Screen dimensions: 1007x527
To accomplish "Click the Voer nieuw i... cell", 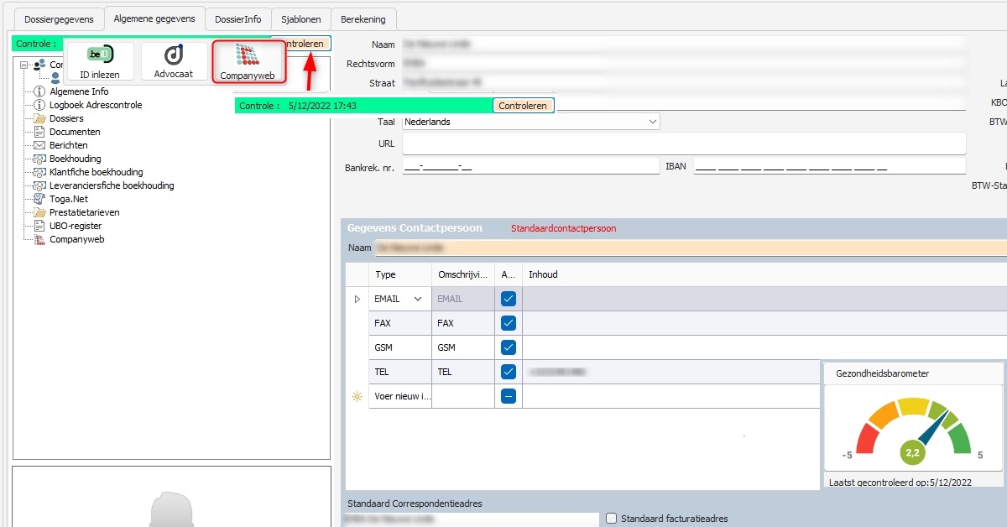I will [399, 396].
